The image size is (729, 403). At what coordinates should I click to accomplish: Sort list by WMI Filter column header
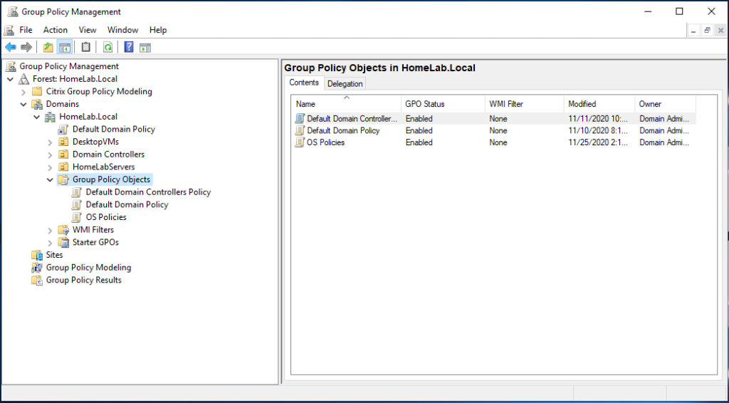(x=525, y=104)
